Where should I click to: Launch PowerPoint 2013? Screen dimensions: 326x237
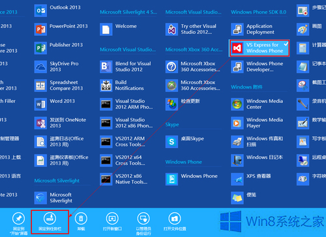[61, 29]
